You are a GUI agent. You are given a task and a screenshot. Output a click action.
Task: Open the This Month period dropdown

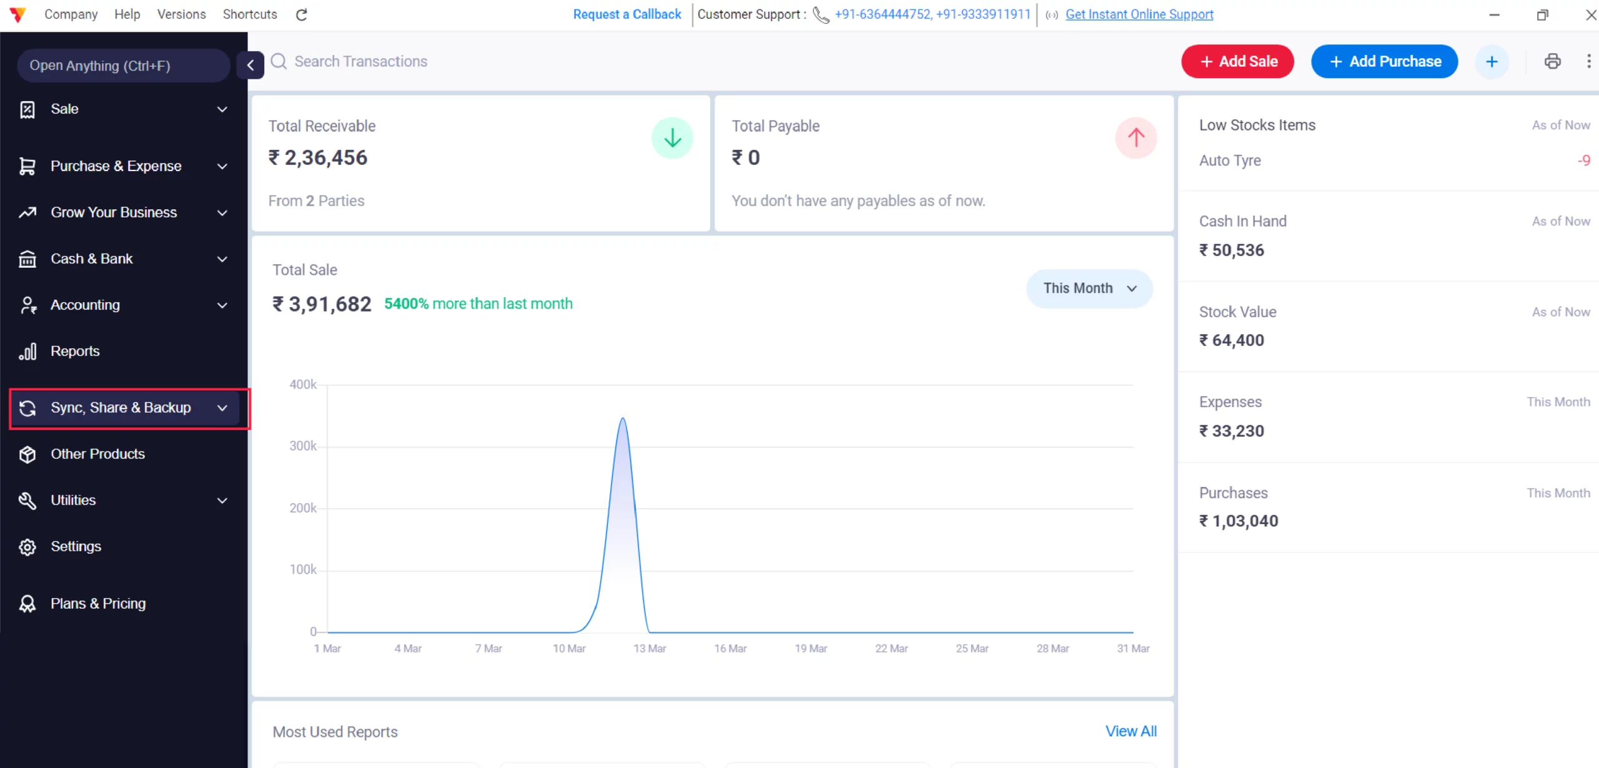[1089, 288]
